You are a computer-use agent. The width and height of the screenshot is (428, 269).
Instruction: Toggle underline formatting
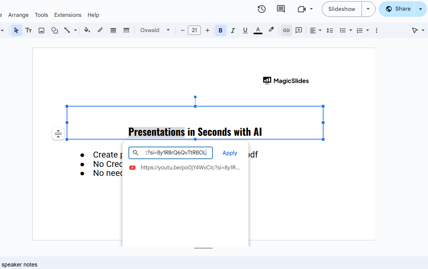[245, 30]
